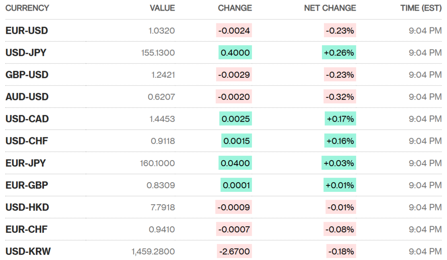Sort by the VALUE column header

pos(162,8)
